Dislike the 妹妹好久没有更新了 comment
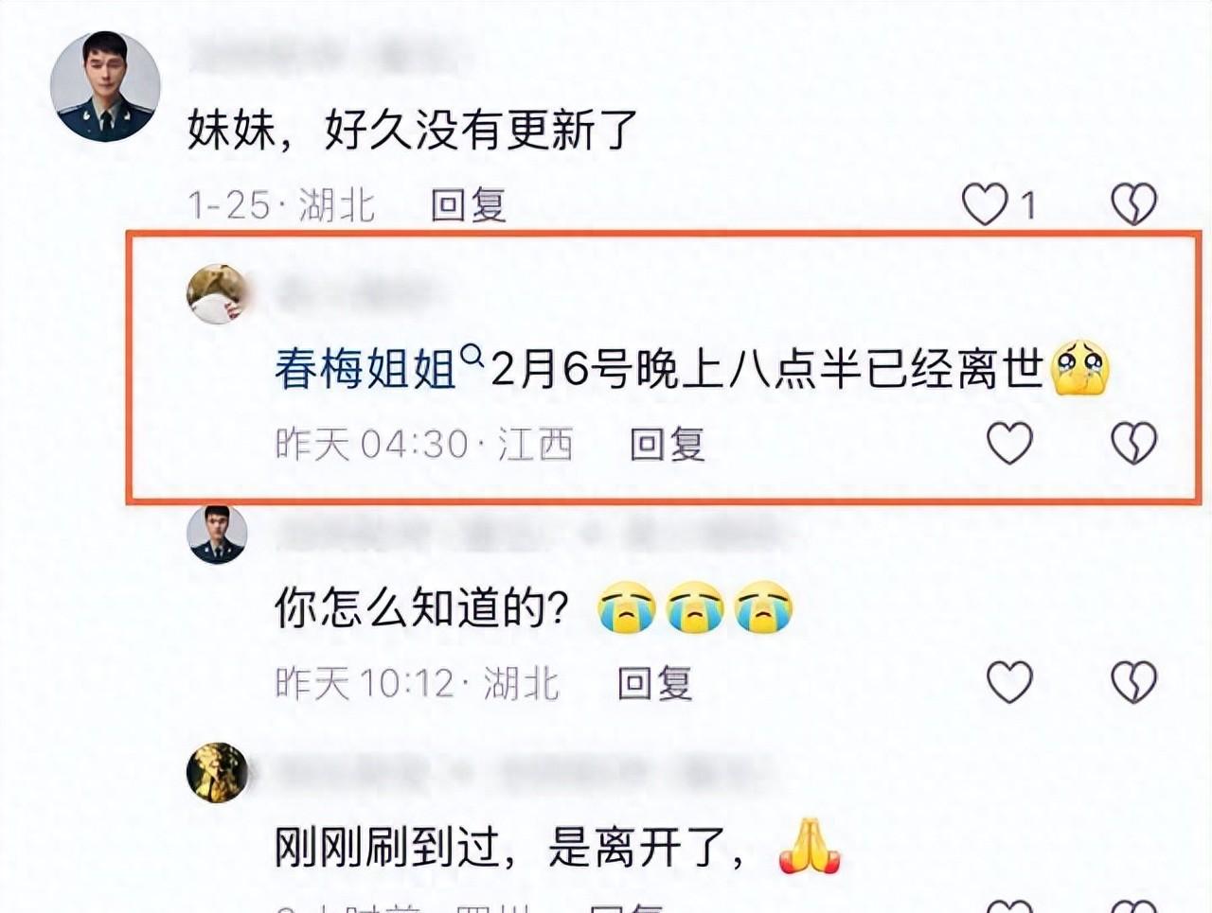 [1133, 203]
